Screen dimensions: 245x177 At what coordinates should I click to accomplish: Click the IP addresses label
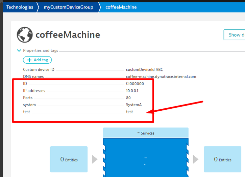point(34,91)
